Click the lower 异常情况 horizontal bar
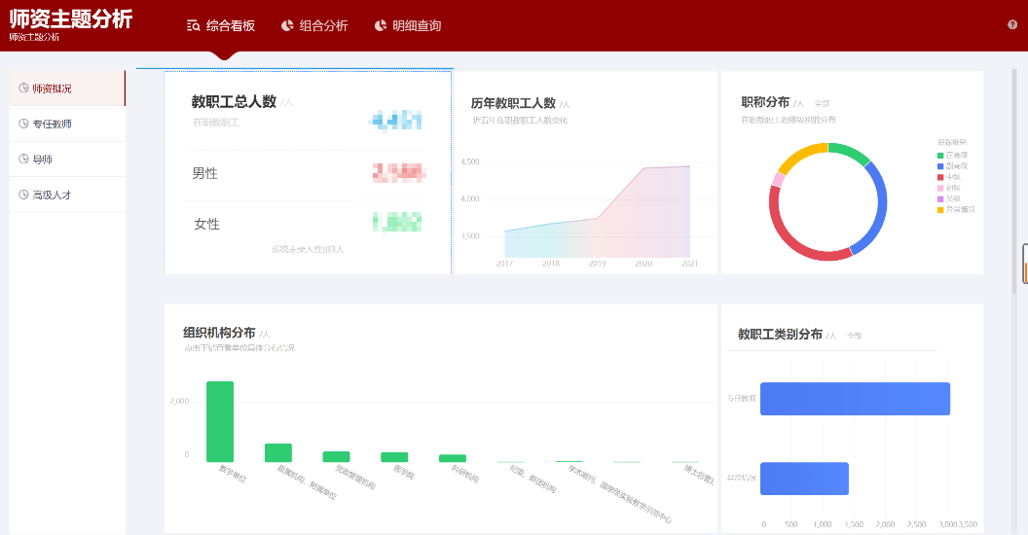The height and width of the screenshot is (535, 1028). 804,479
